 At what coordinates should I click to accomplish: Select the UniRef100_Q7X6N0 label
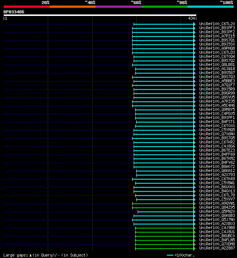(217, 134)
